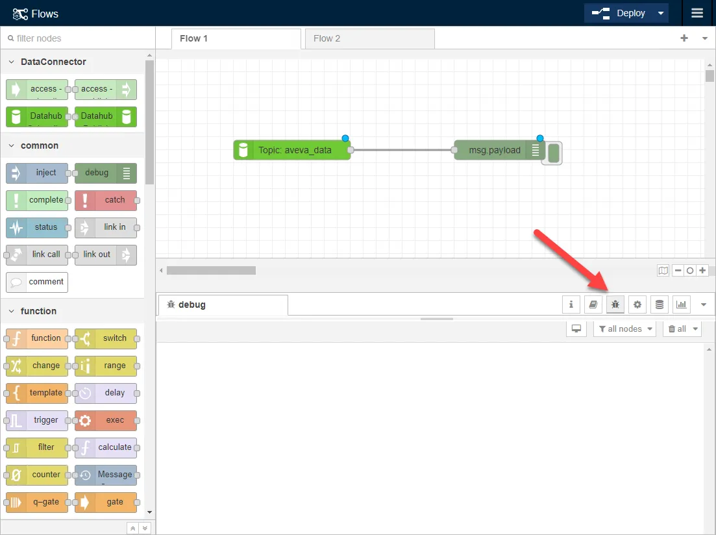716x535 pixels.
Task: Collapse all palette categories double-chevron up
Action: tap(132, 528)
